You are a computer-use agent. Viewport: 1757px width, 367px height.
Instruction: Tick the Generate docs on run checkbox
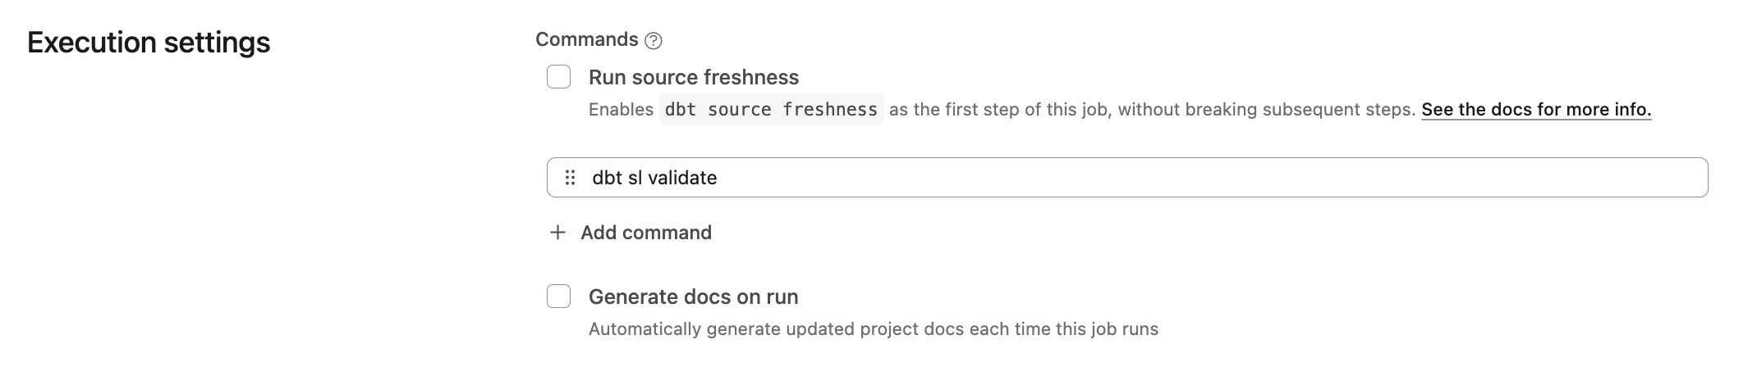click(559, 297)
